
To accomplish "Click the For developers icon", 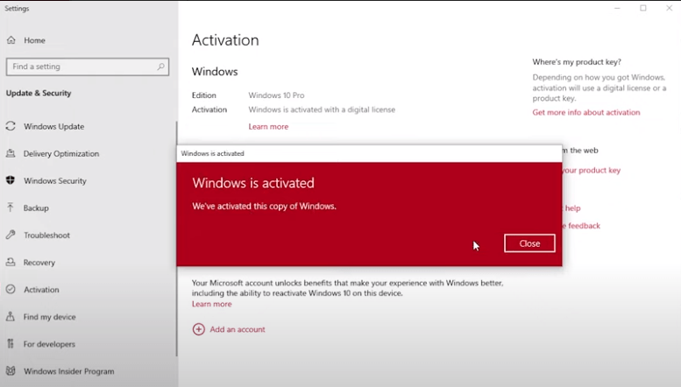I will tap(11, 343).
